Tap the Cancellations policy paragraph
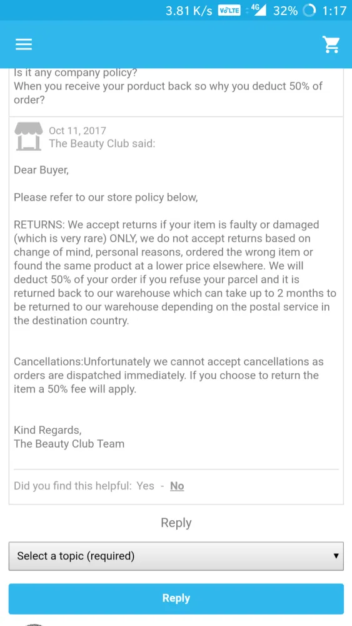The height and width of the screenshot is (626, 352). point(169,375)
